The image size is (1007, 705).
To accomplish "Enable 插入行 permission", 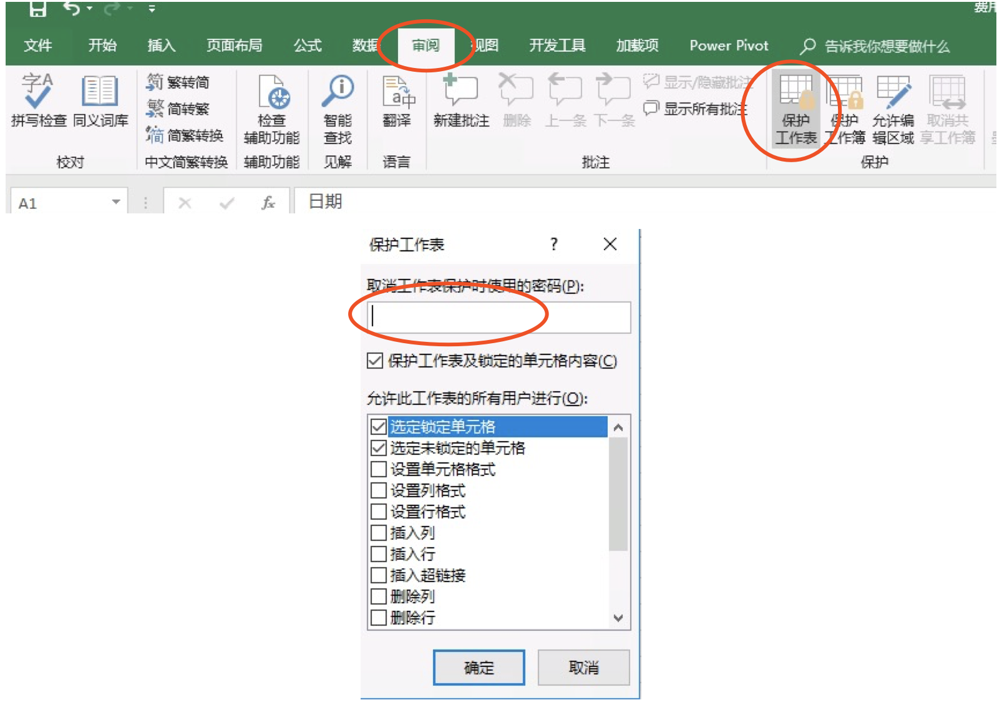I will [378, 554].
